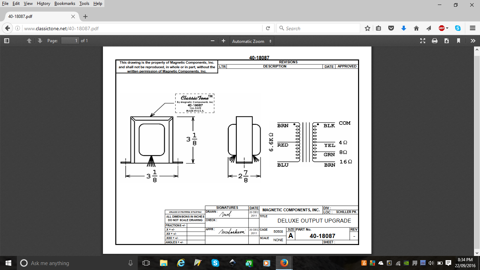Bookmark this page with the star icon

(x=368, y=28)
